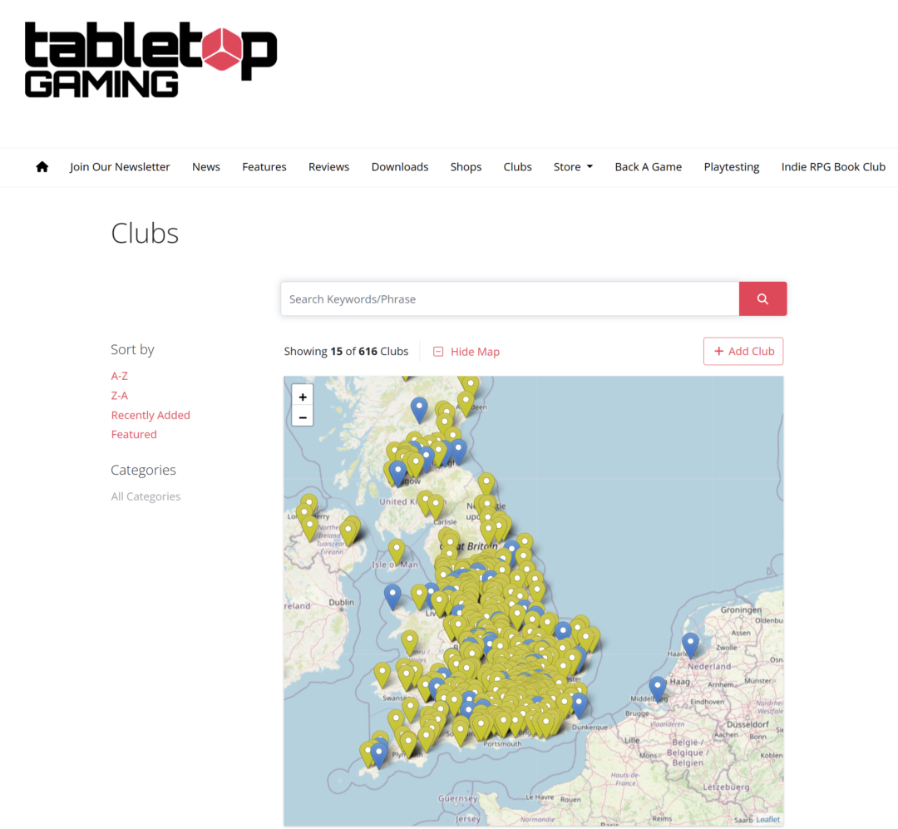The image size is (898, 829).
Task: Go to the Reviews page
Action: (328, 167)
